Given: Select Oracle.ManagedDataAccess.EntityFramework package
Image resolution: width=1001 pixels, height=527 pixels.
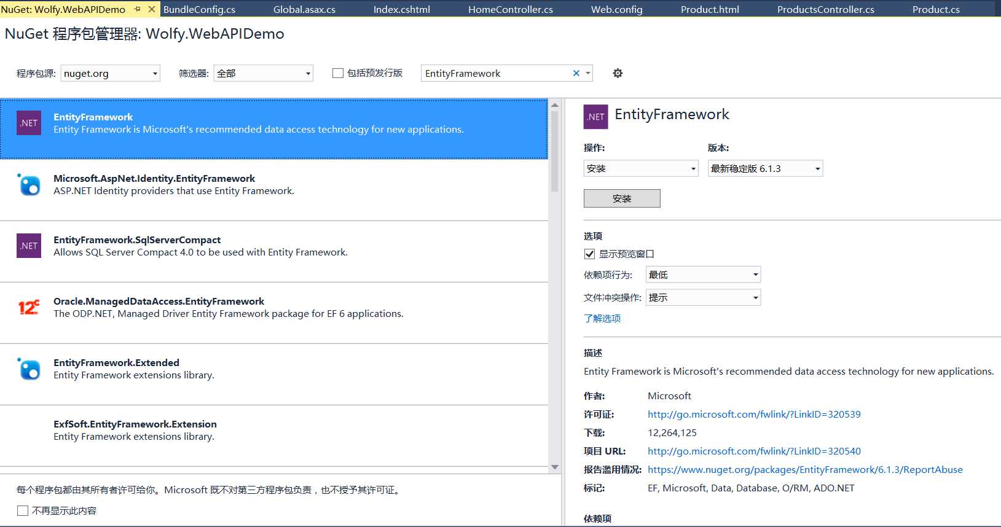Looking at the screenshot, I should [274, 313].
